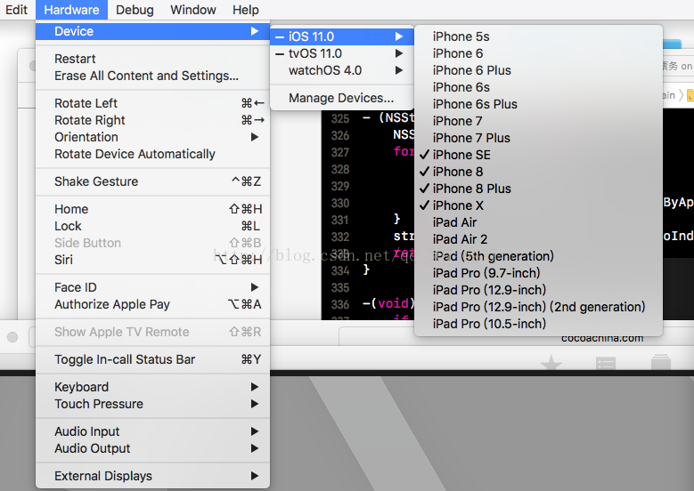The height and width of the screenshot is (491, 694).
Task: Select the iPhone 6s Plus simulator
Action: pyautogui.click(x=538, y=104)
